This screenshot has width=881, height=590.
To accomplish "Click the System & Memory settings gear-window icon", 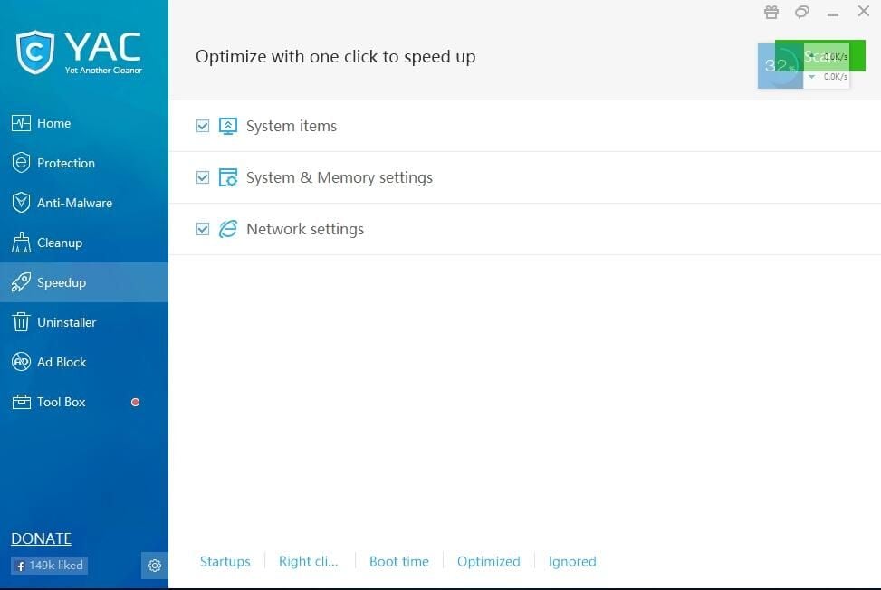I will [x=227, y=177].
